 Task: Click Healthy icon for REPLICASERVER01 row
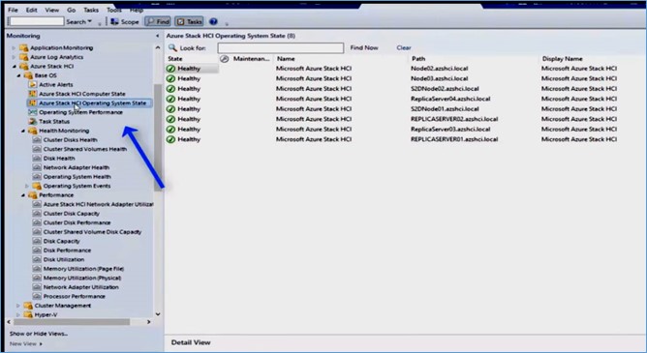pyautogui.click(x=170, y=139)
